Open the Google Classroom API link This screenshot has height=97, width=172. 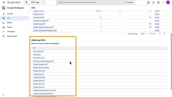pyautogui.click(x=40, y=64)
